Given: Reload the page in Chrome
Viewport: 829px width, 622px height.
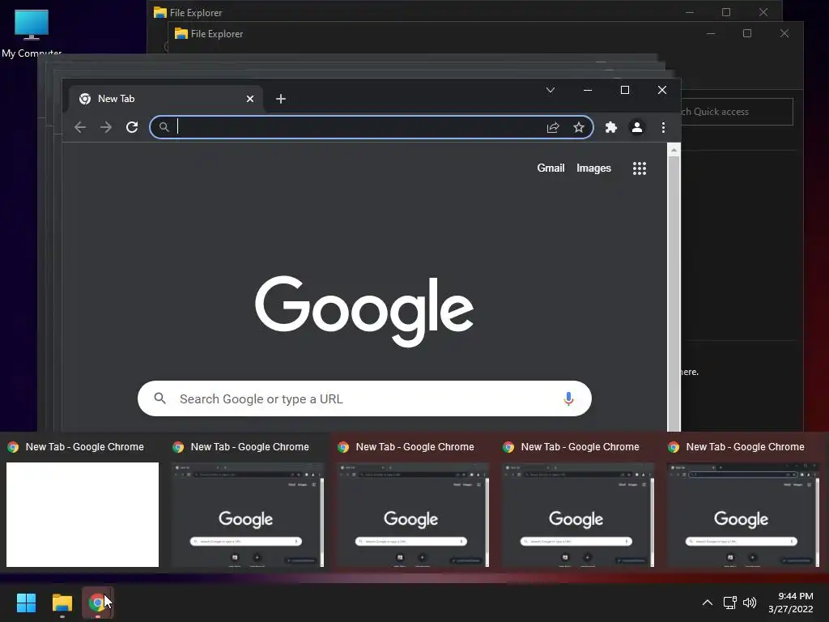Looking at the screenshot, I should coord(132,127).
